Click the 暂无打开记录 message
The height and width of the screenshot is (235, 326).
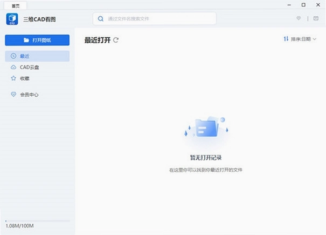(206, 158)
